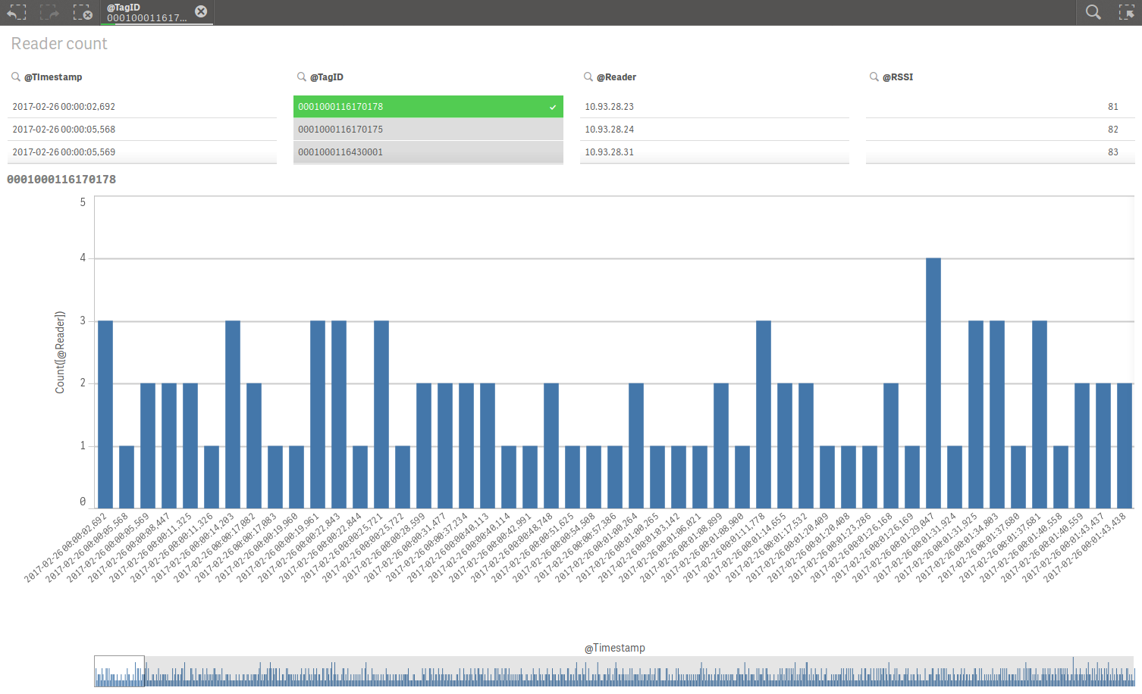Jump to middle of mini chart overview

click(614, 672)
